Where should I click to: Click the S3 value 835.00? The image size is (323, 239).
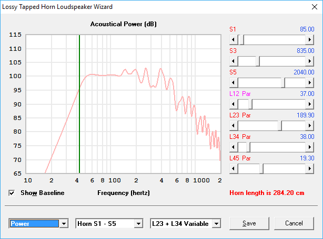click(306, 51)
